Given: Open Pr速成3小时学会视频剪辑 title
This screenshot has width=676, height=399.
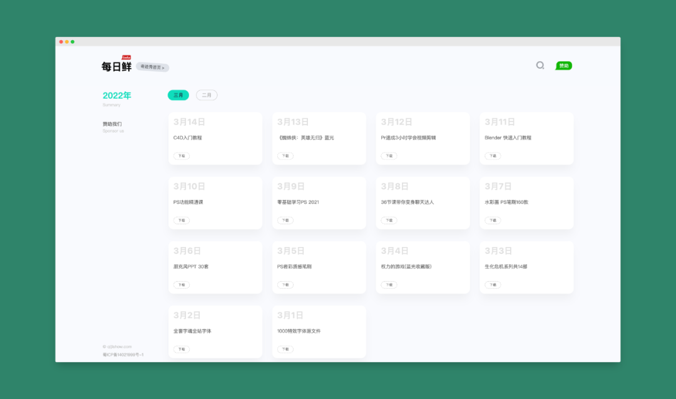Looking at the screenshot, I should (x=408, y=138).
